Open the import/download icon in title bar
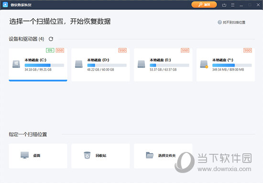This screenshot has height=183, width=263. point(224,5)
